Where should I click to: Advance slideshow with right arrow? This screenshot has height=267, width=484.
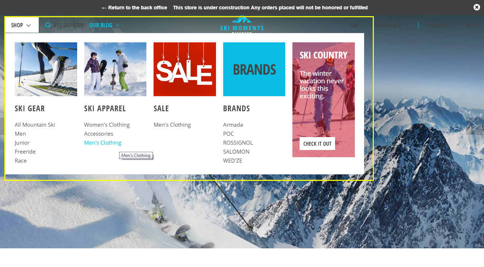475,126
